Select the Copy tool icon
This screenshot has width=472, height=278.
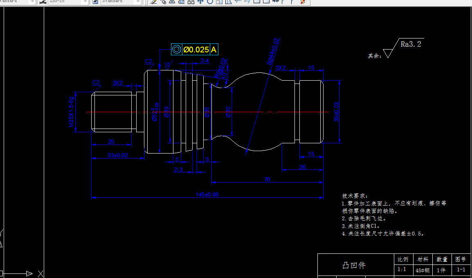tap(164, 3)
